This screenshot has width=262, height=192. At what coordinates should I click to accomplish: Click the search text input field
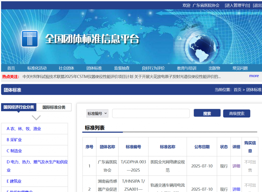click(151, 114)
